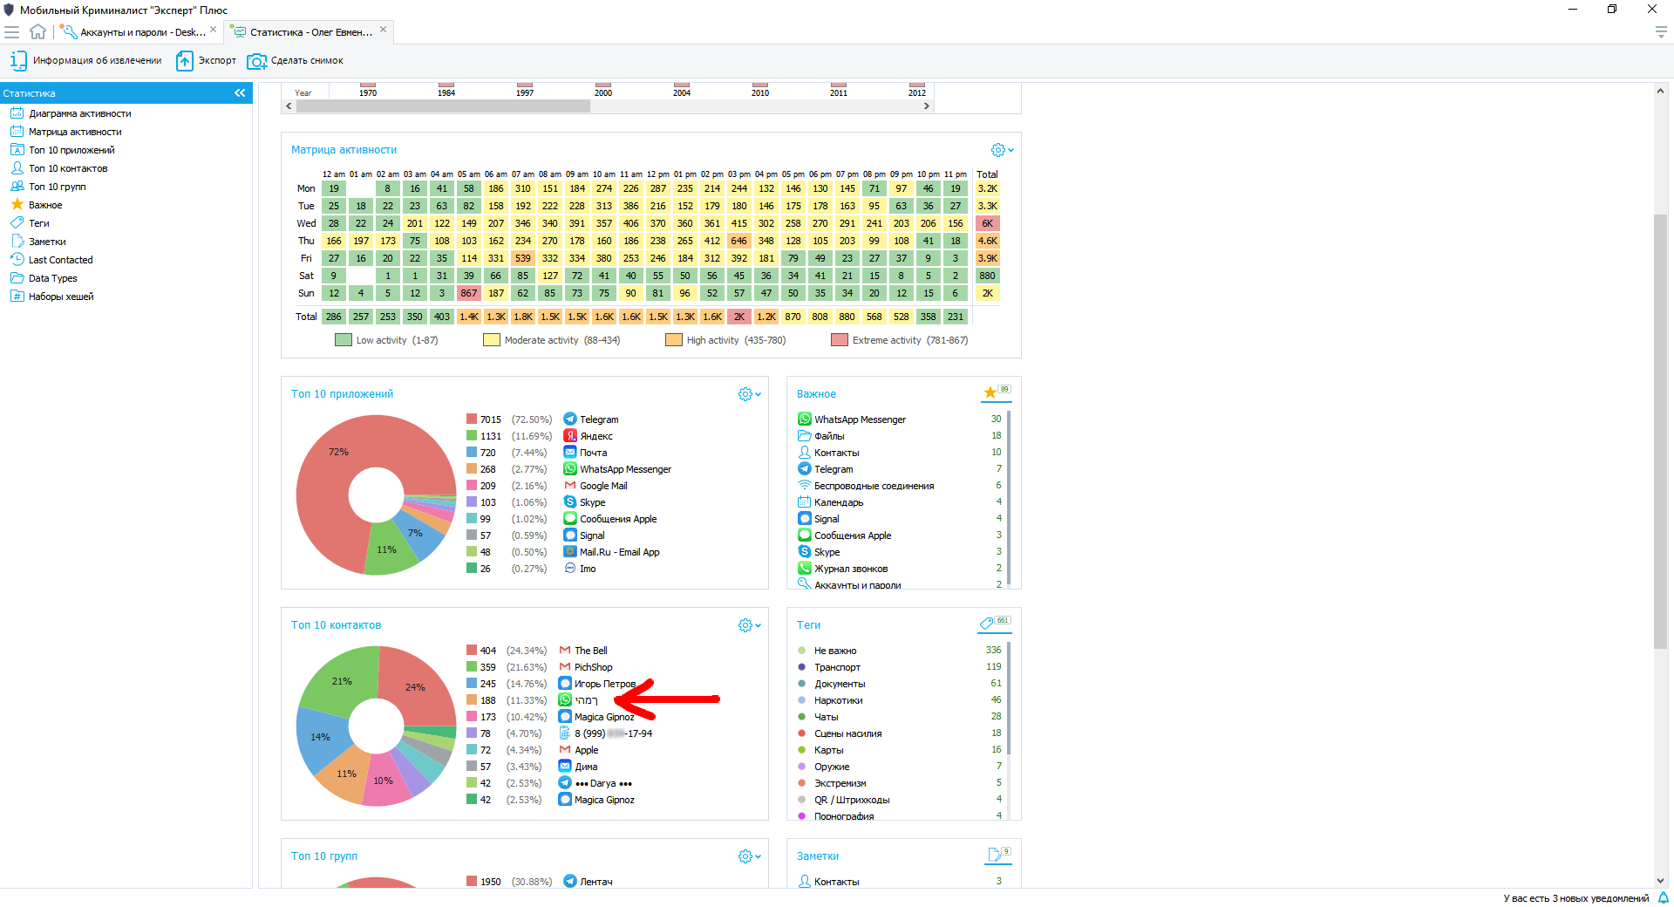This screenshot has width=1674, height=907.
Task: Click the '3 новых уведомлений' status message
Action: tap(1575, 898)
